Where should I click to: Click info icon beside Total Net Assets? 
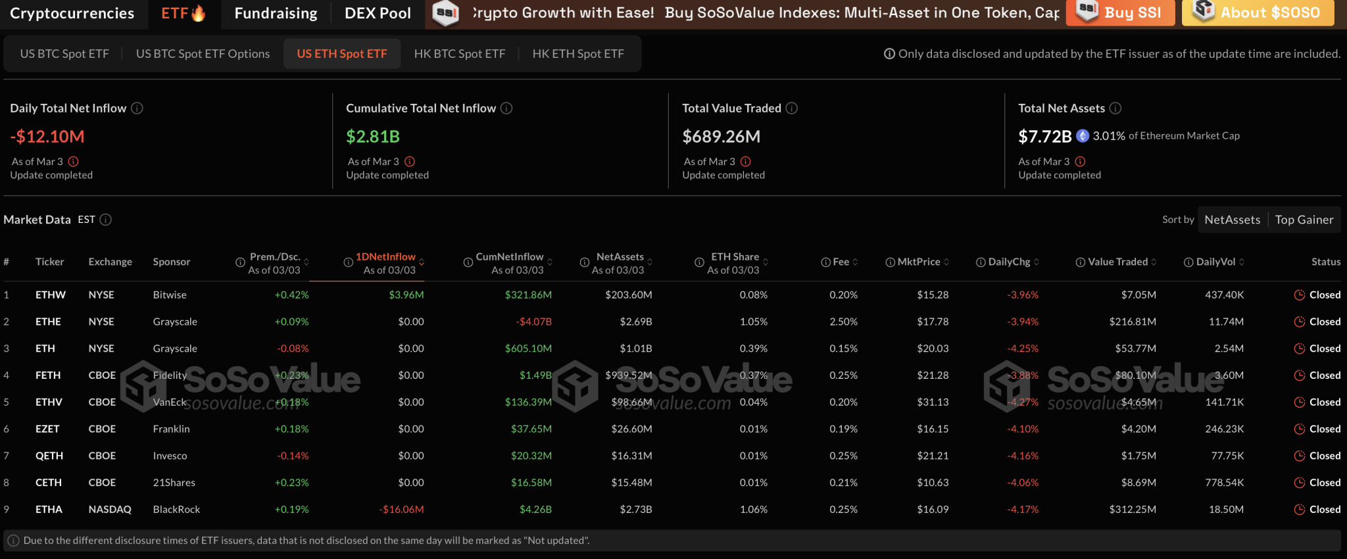(1115, 109)
